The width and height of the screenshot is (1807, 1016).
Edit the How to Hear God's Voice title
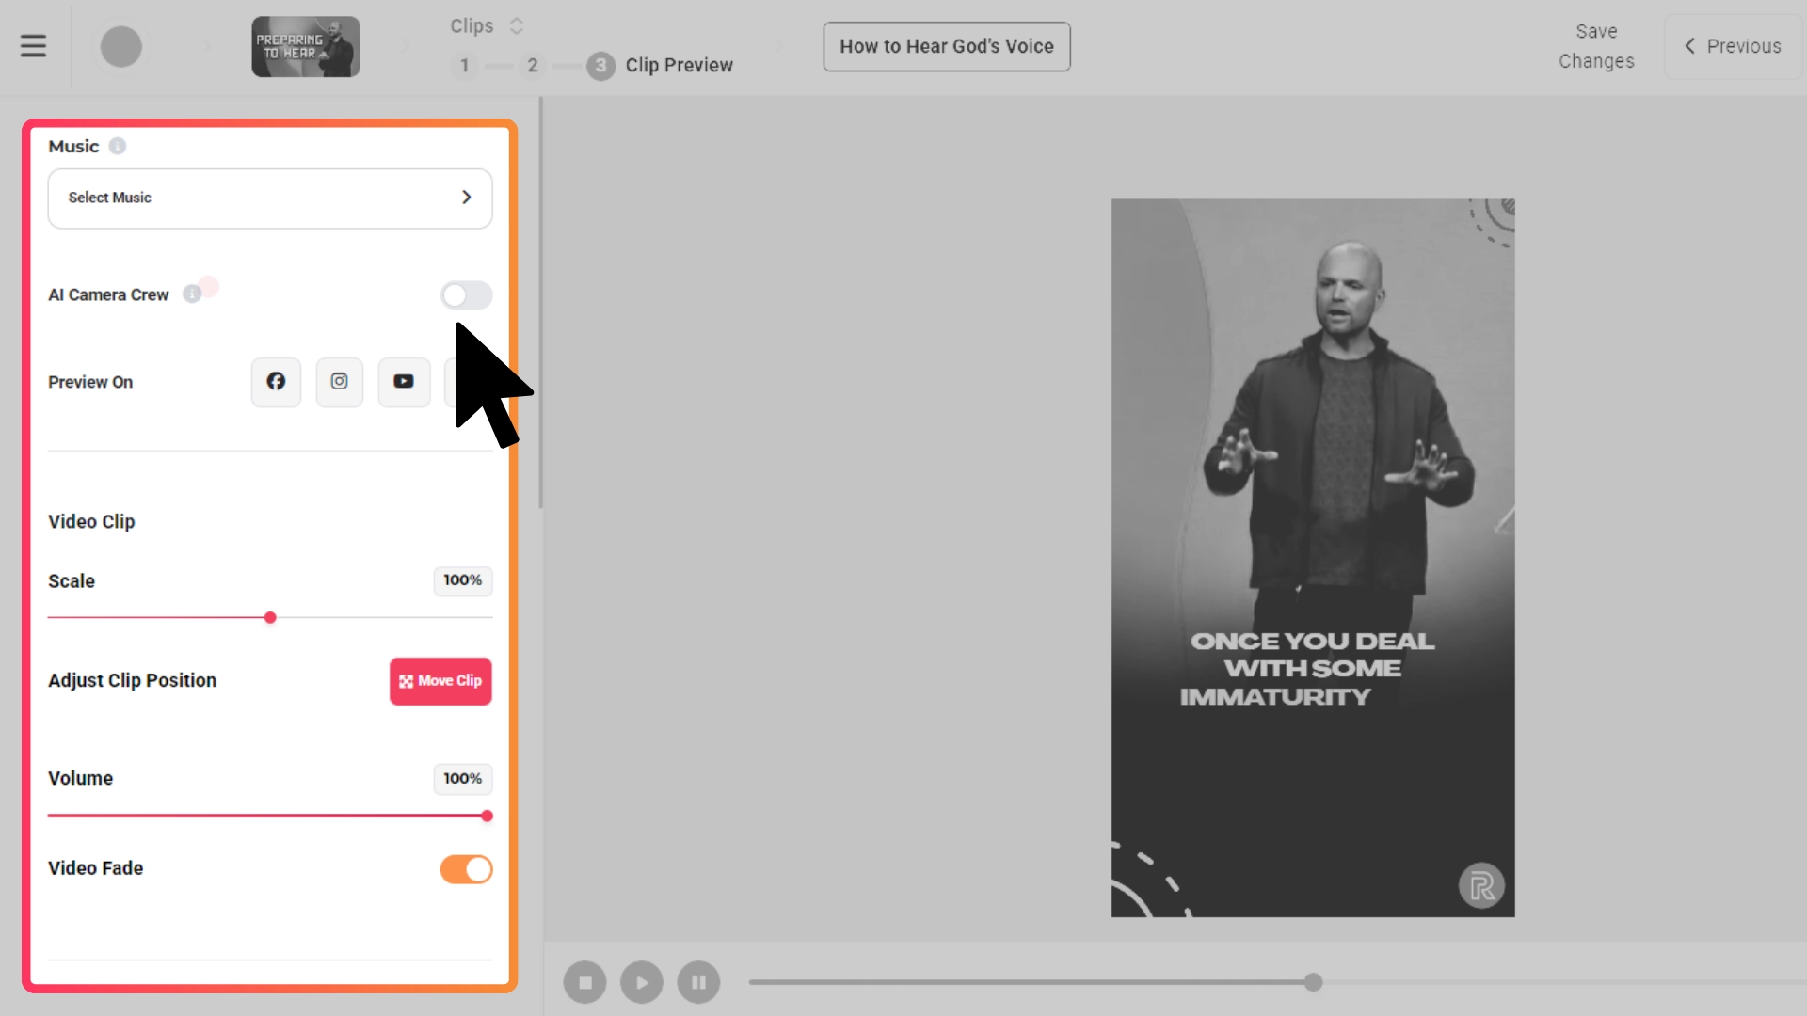pos(946,46)
